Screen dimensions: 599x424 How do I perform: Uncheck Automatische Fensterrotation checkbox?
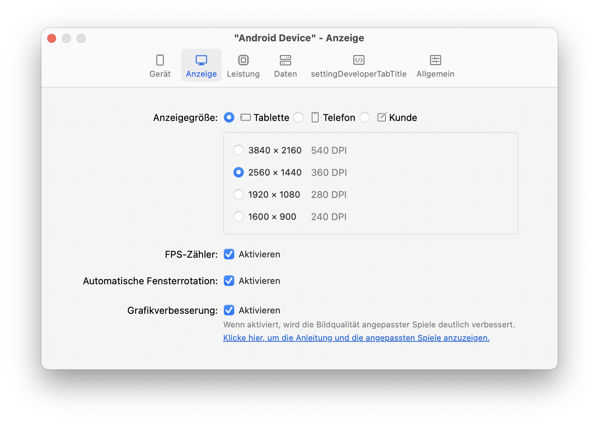click(229, 281)
